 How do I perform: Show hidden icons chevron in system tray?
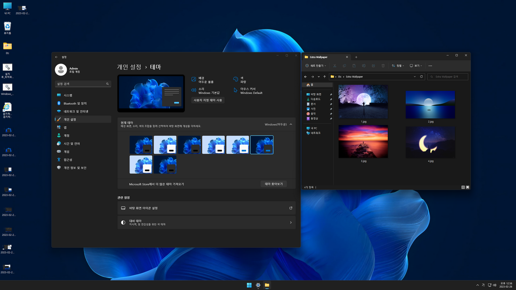(x=478, y=285)
